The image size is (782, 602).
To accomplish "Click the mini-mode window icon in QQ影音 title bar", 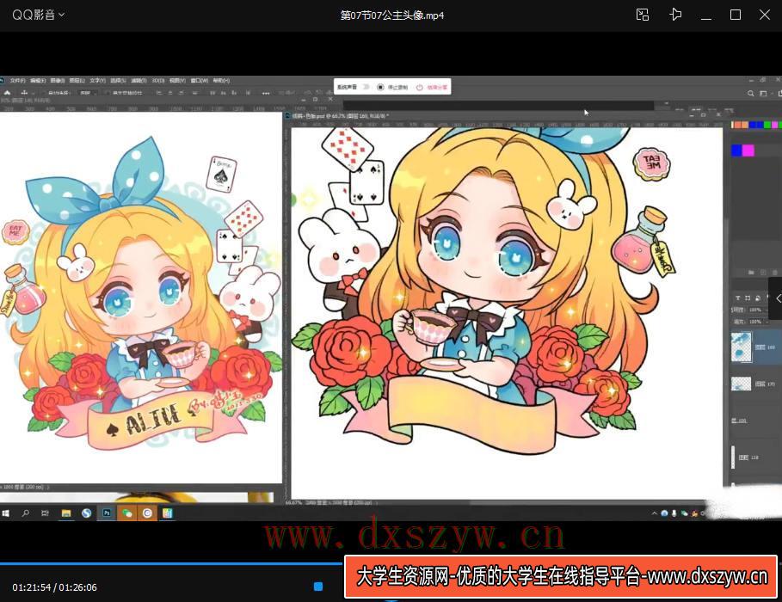I will (x=643, y=15).
